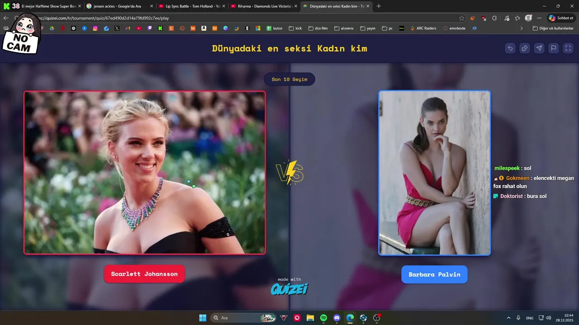Open the green Kick 'K' bookmark icon

[161, 28]
